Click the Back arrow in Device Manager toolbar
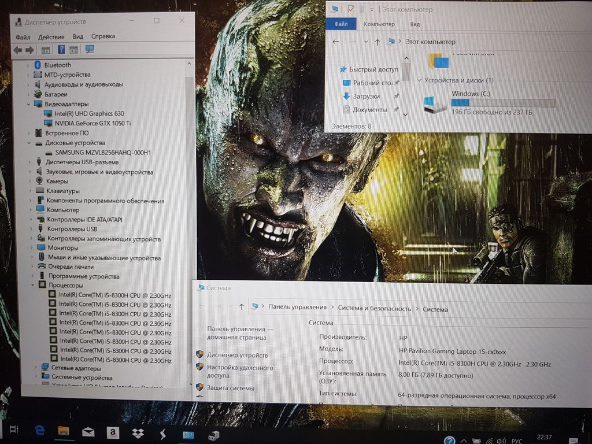592x444 pixels. pyautogui.click(x=18, y=50)
